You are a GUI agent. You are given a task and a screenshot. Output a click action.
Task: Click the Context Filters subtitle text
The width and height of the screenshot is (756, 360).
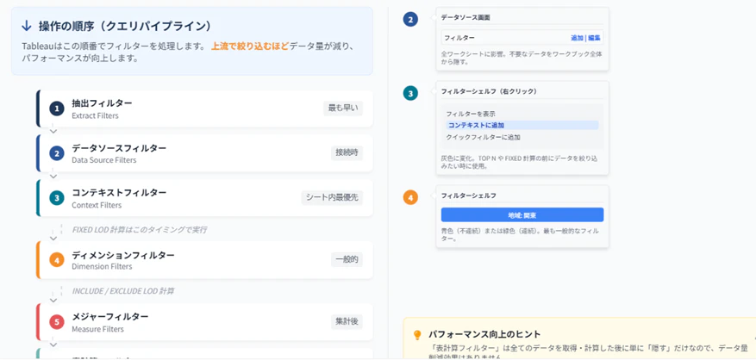click(97, 205)
